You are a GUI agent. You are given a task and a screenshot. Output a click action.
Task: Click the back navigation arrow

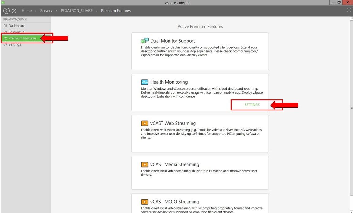tap(6, 11)
